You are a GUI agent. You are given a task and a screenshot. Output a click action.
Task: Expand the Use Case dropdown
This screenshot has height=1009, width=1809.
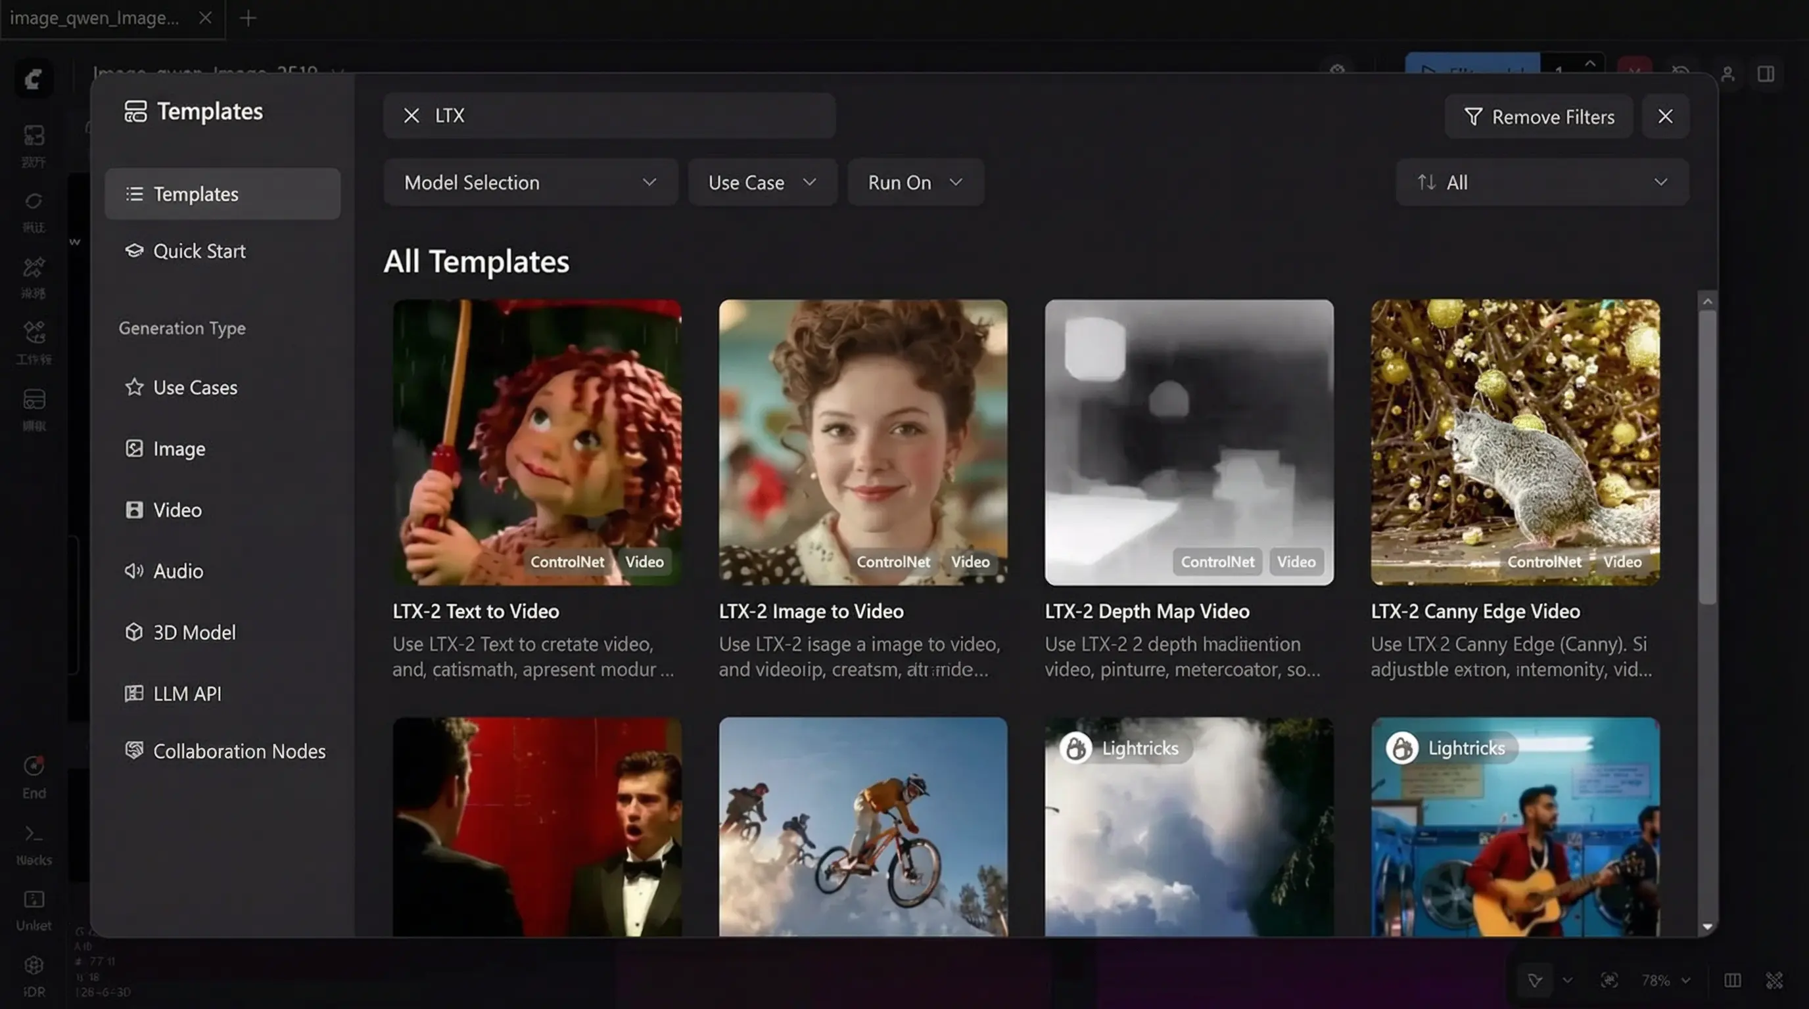pos(762,183)
